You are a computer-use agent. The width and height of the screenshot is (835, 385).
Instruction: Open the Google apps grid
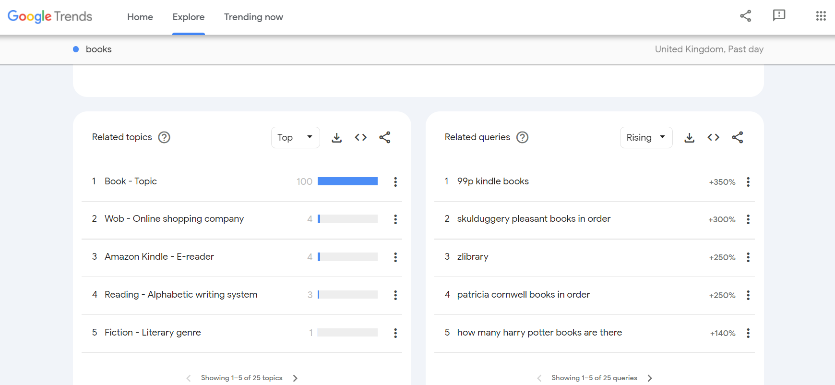click(x=821, y=16)
